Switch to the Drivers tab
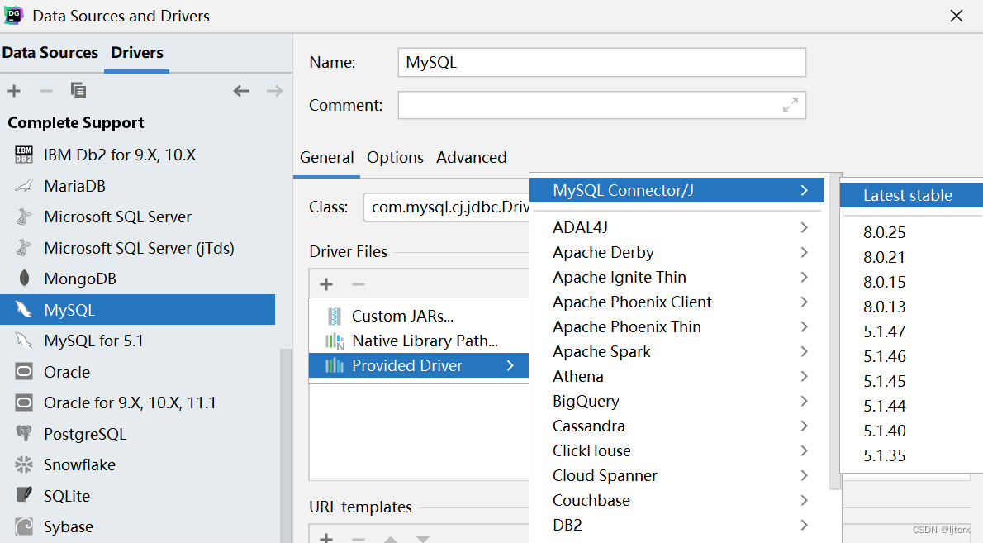This screenshot has width=983, height=543. tap(136, 53)
